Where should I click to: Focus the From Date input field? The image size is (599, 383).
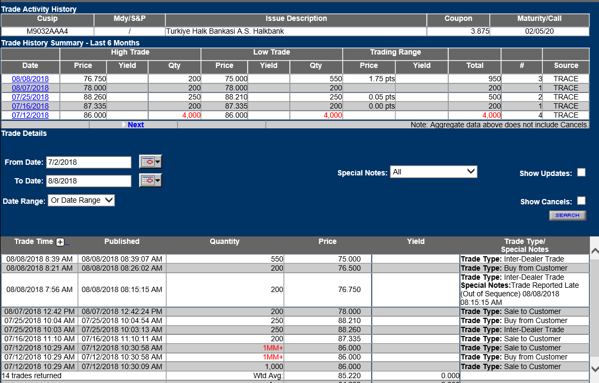(x=89, y=162)
